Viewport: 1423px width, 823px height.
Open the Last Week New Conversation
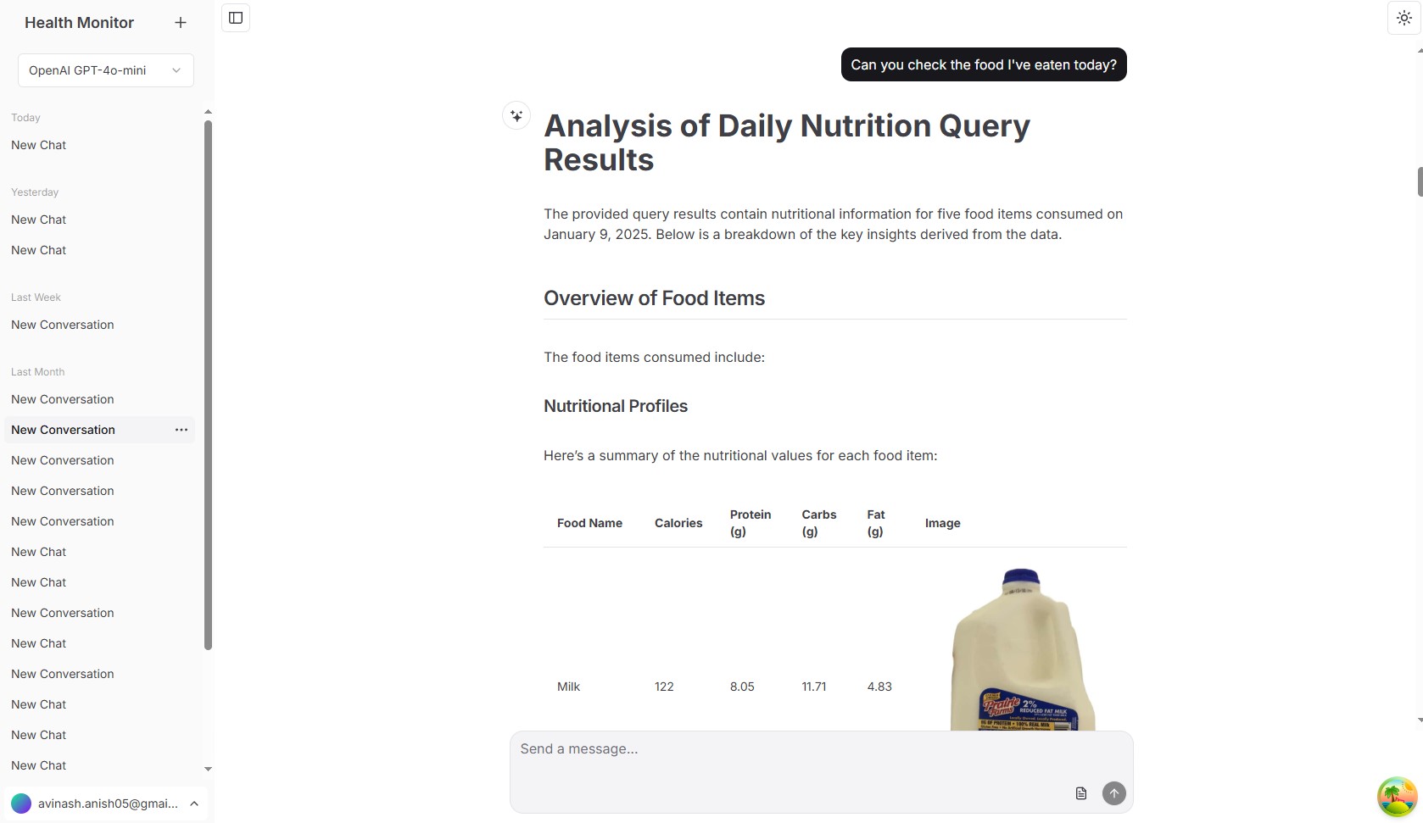click(63, 325)
